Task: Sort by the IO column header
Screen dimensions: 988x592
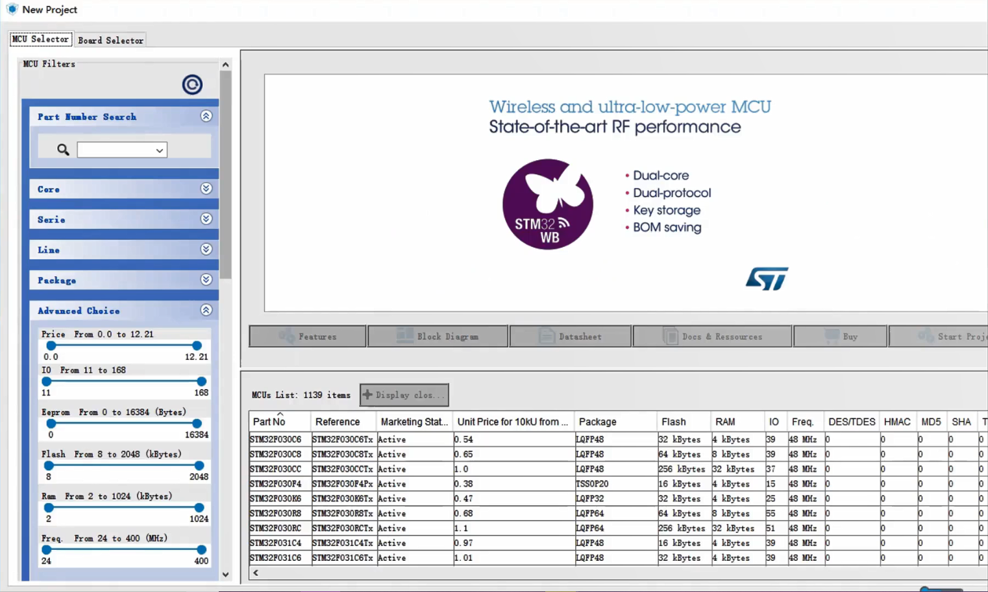Action: pos(775,421)
